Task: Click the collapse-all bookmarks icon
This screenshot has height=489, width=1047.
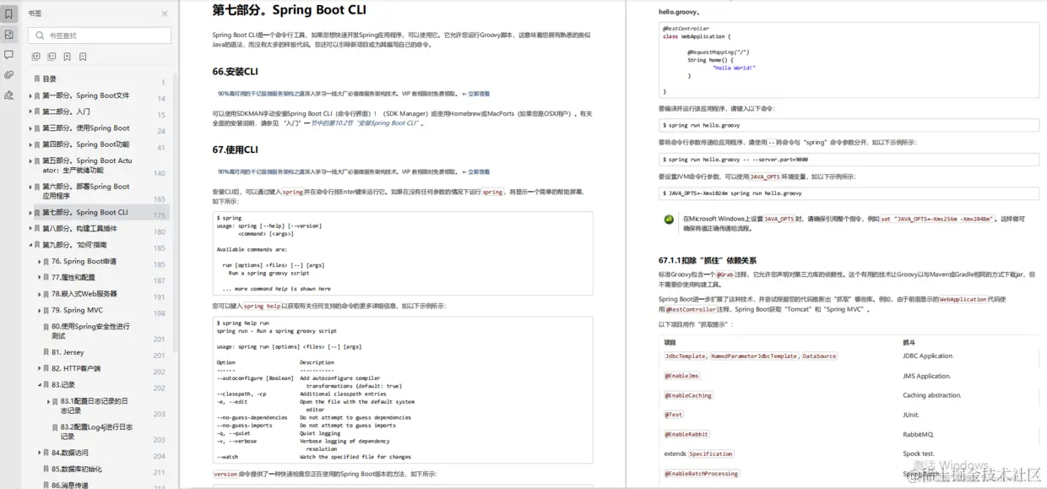Action: pyautogui.click(x=52, y=57)
